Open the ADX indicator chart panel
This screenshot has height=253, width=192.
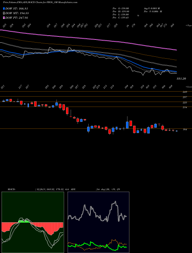pos(98,222)
